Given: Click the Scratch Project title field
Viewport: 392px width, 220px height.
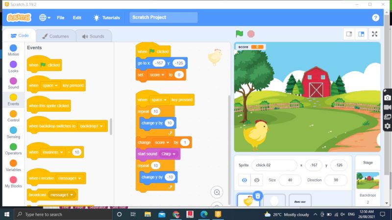Looking at the screenshot, I should point(163,17).
